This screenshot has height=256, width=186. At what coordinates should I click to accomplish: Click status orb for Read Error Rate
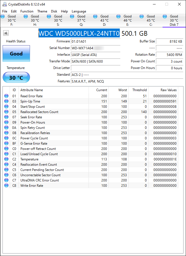click(6, 96)
